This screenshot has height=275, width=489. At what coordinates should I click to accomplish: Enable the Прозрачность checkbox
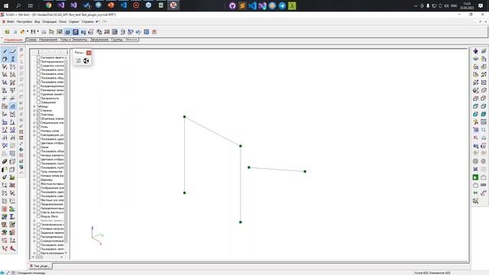click(39, 99)
